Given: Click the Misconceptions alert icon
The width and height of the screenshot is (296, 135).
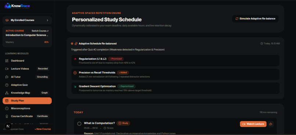Looking at the screenshot, I should tap(7, 109).
